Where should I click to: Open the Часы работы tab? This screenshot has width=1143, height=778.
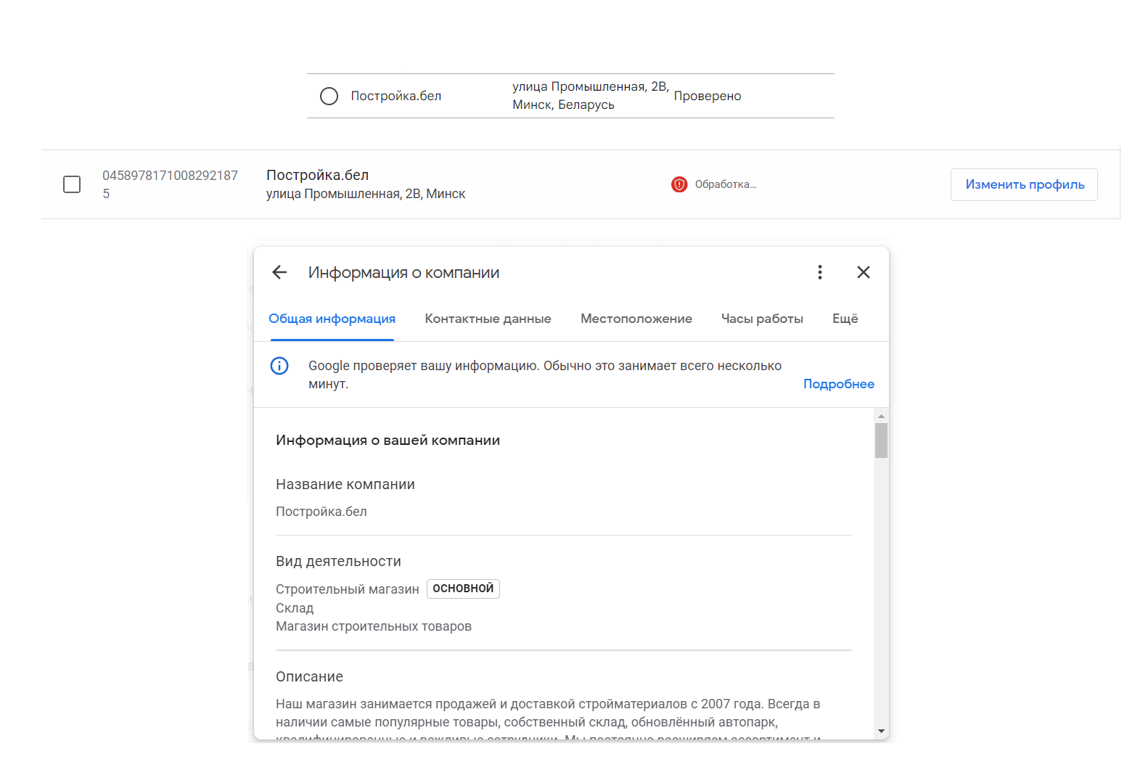point(762,319)
